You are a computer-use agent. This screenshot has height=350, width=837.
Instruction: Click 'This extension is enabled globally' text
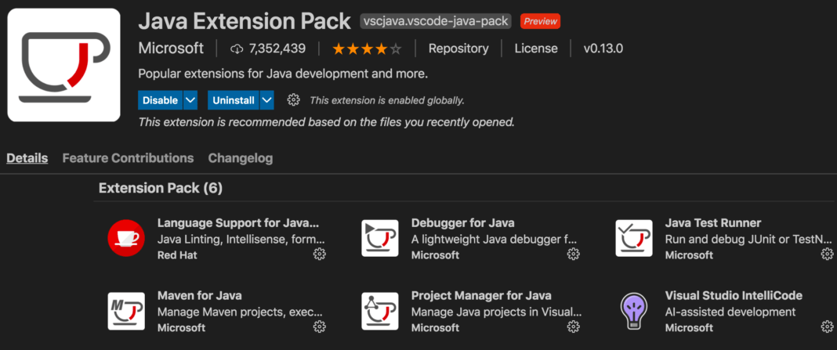pyautogui.click(x=387, y=99)
